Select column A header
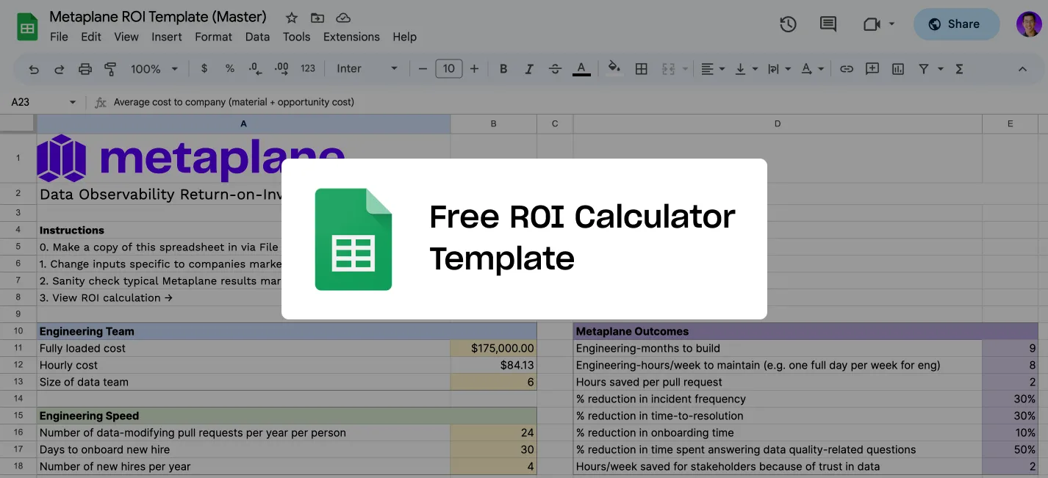This screenshot has height=478, width=1048. 243,124
